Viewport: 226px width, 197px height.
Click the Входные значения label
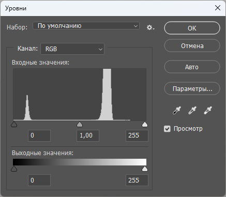pyautogui.click(x=40, y=63)
